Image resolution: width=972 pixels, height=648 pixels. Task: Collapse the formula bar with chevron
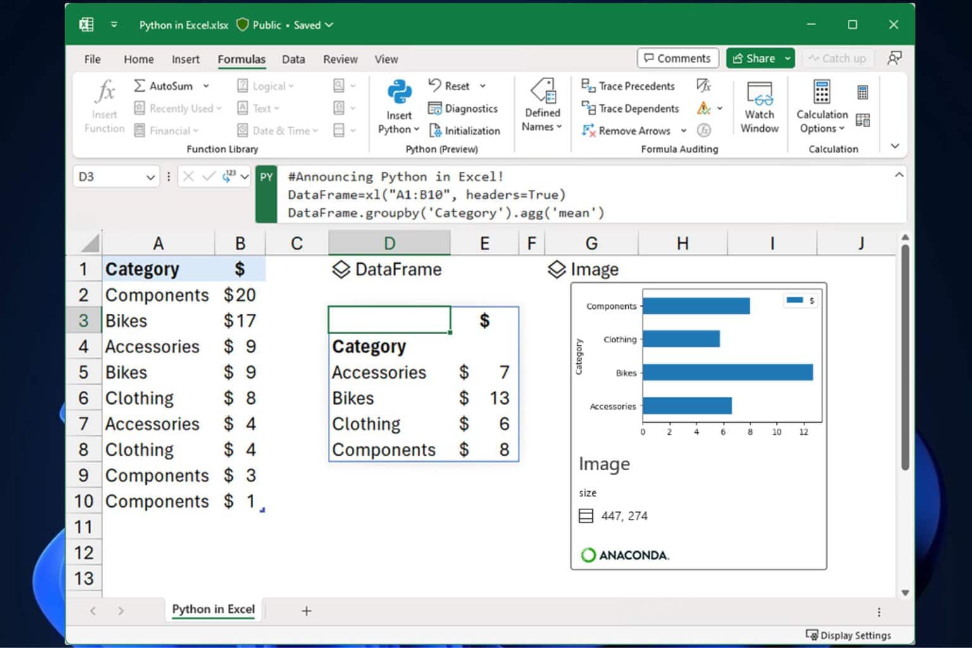(899, 175)
